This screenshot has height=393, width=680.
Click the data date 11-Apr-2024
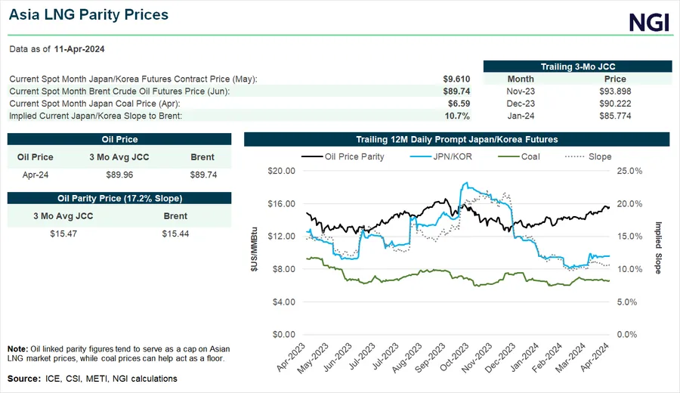[x=79, y=48]
